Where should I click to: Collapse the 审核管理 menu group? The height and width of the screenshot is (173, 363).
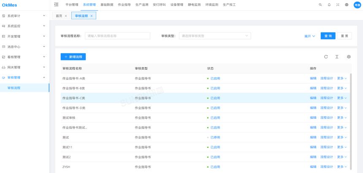(x=44, y=77)
